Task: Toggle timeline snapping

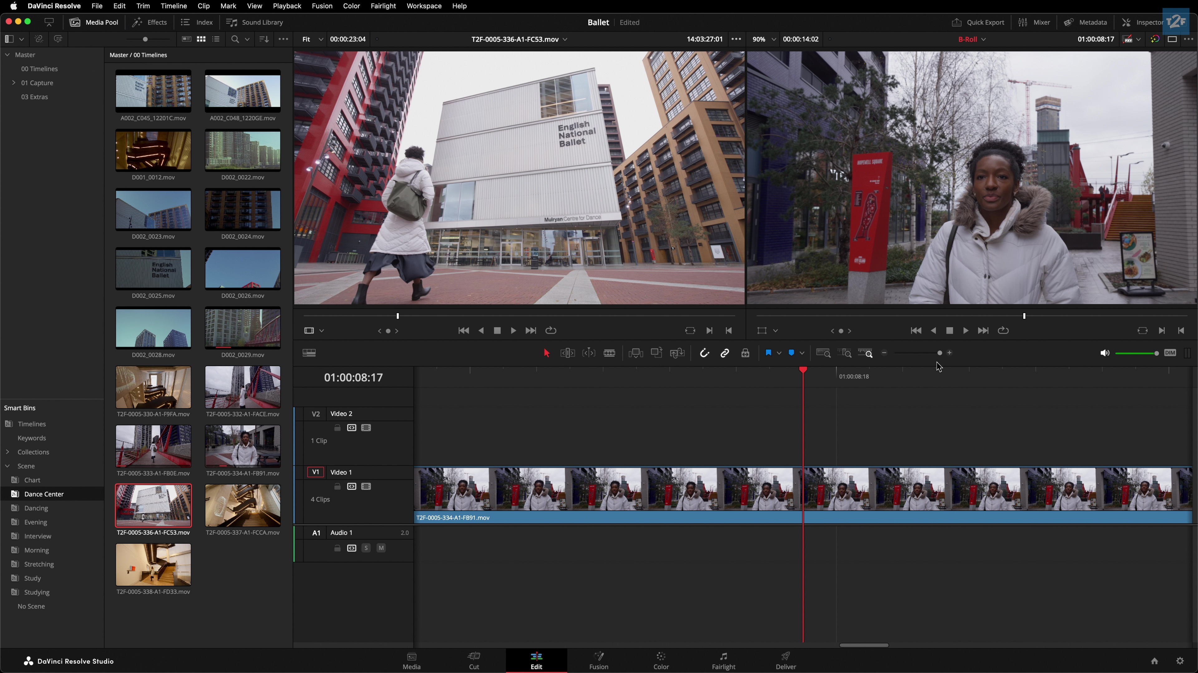Action: click(x=704, y=353)
